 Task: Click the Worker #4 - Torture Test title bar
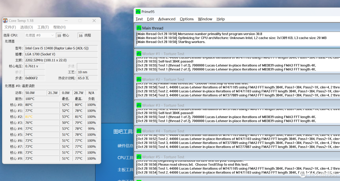point(237,131)
